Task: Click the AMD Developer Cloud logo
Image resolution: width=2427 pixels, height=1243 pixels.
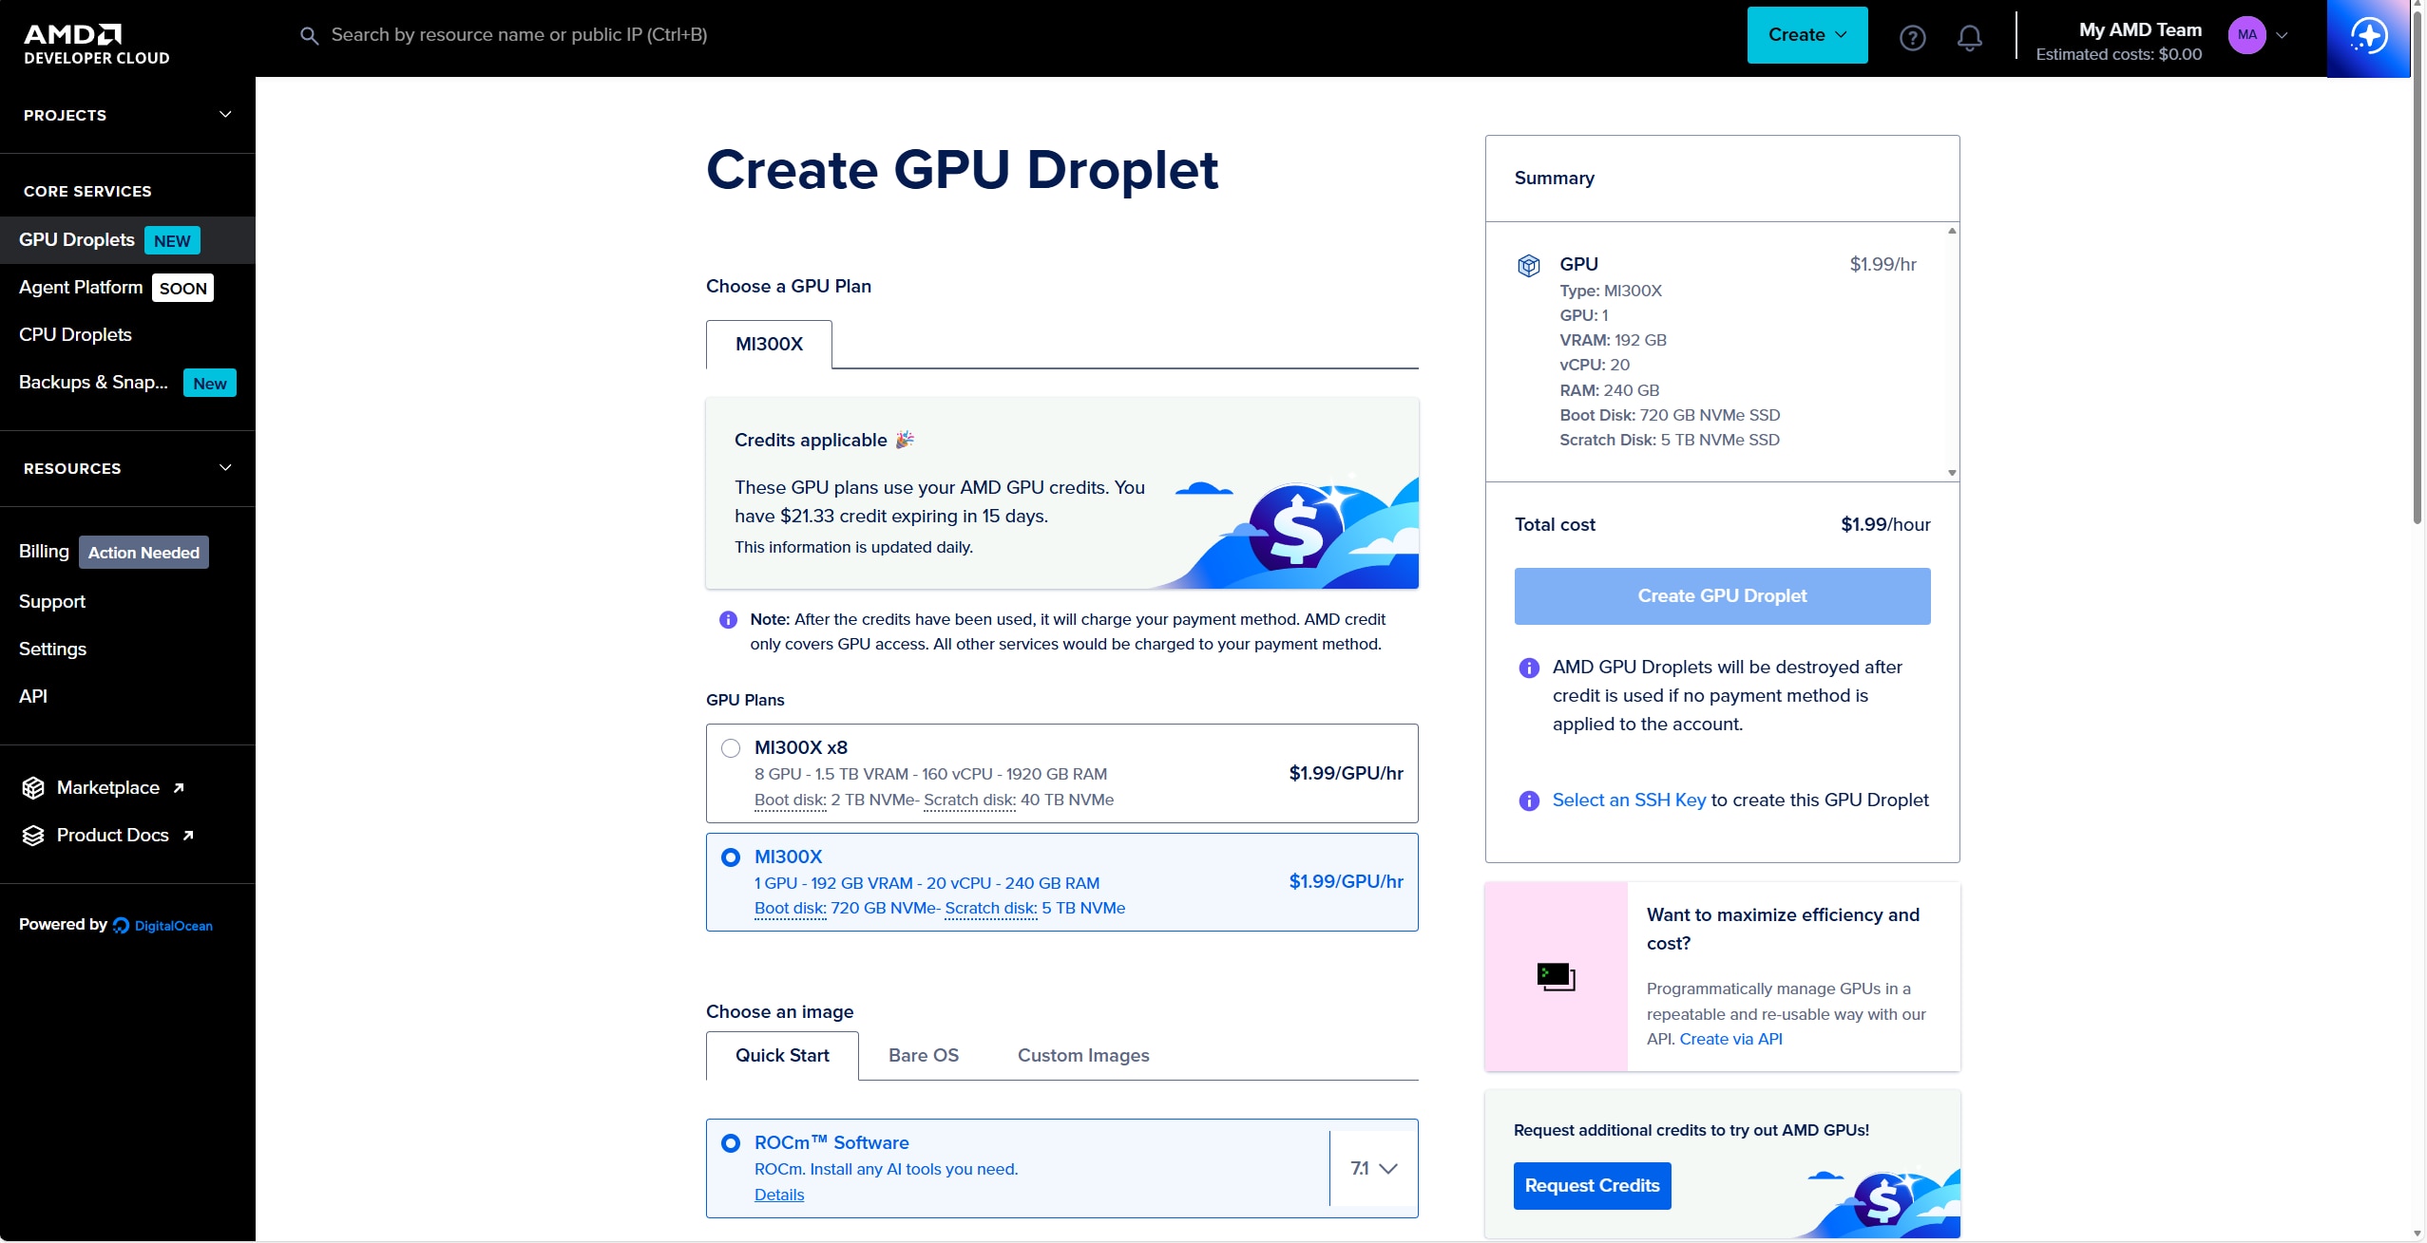Action: [92, 40]
